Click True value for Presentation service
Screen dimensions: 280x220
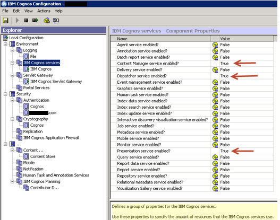224,151
